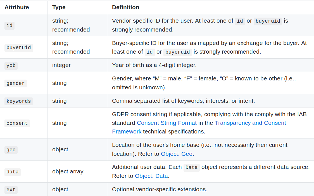Click the ext attribute code tag

(11, 190)
